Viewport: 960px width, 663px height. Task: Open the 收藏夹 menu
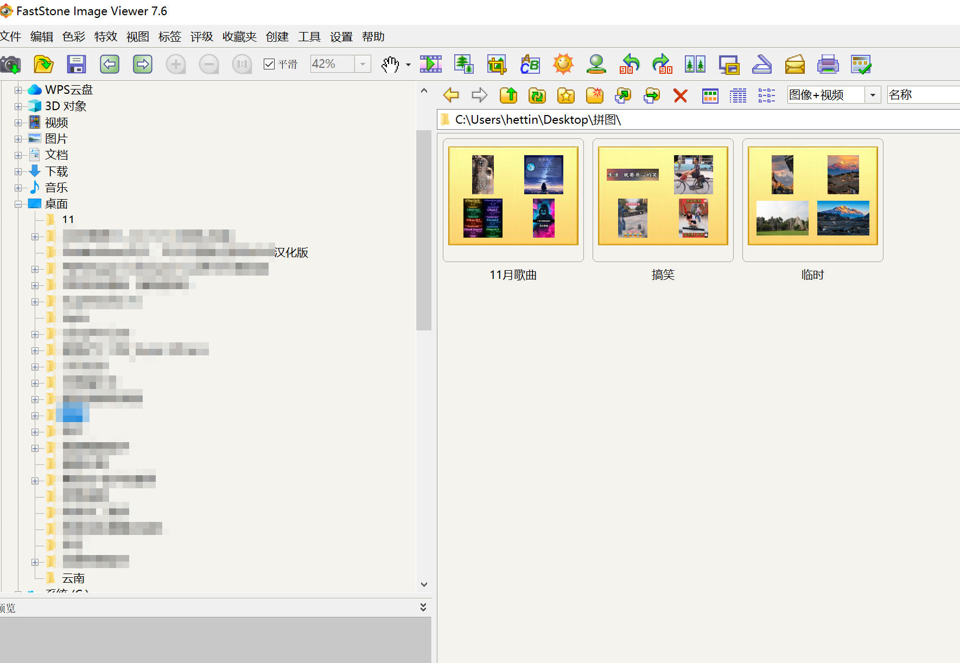click(x=239, y=36)
